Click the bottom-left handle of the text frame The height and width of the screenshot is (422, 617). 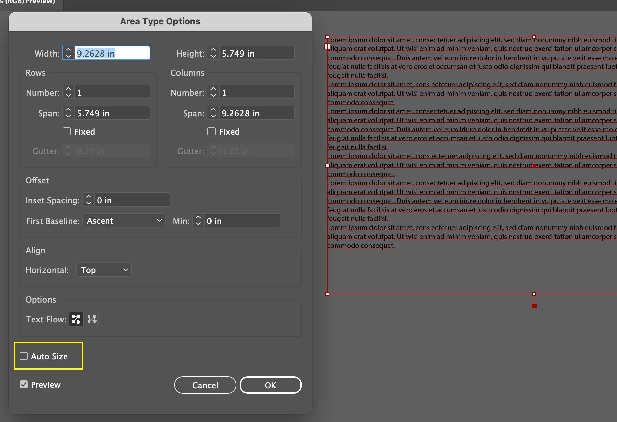[327, 294]
